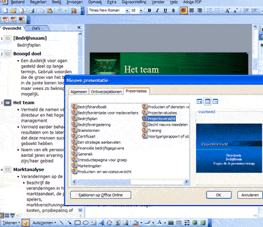Open the font size dropdown
The width and height of the screenshot is (263, 227).
coord(141,11)
